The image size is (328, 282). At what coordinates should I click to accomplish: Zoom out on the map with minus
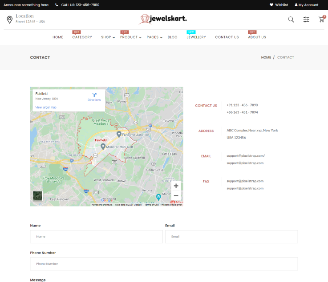pyautogui.click(x=176, y=196)
